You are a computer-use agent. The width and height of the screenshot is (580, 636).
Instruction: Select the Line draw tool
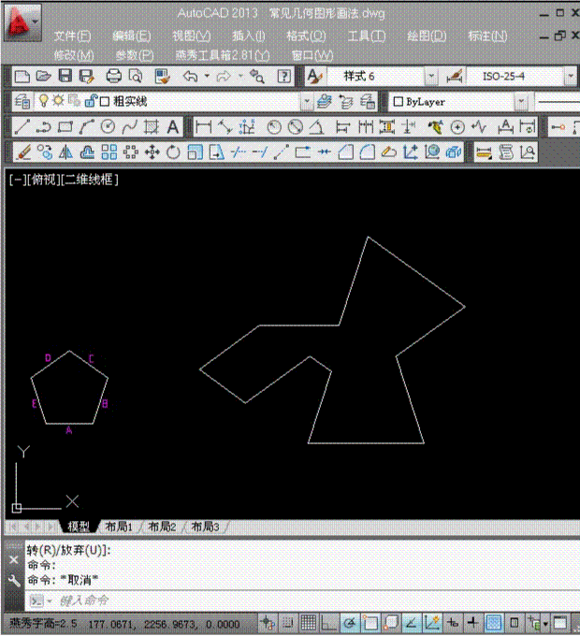[x=22, y=127]
